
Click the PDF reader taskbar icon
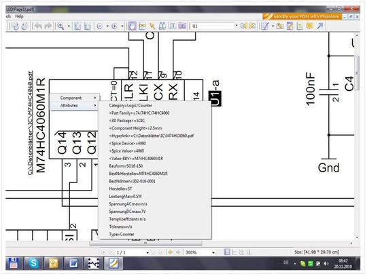coord(113,263)
